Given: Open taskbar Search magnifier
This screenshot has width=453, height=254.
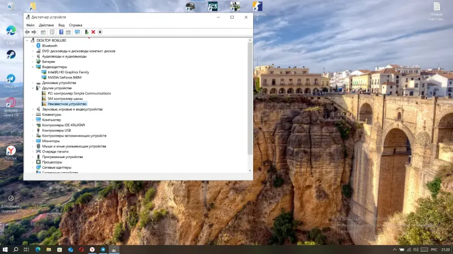Looking at the screenshot, I should coord(16,249).
